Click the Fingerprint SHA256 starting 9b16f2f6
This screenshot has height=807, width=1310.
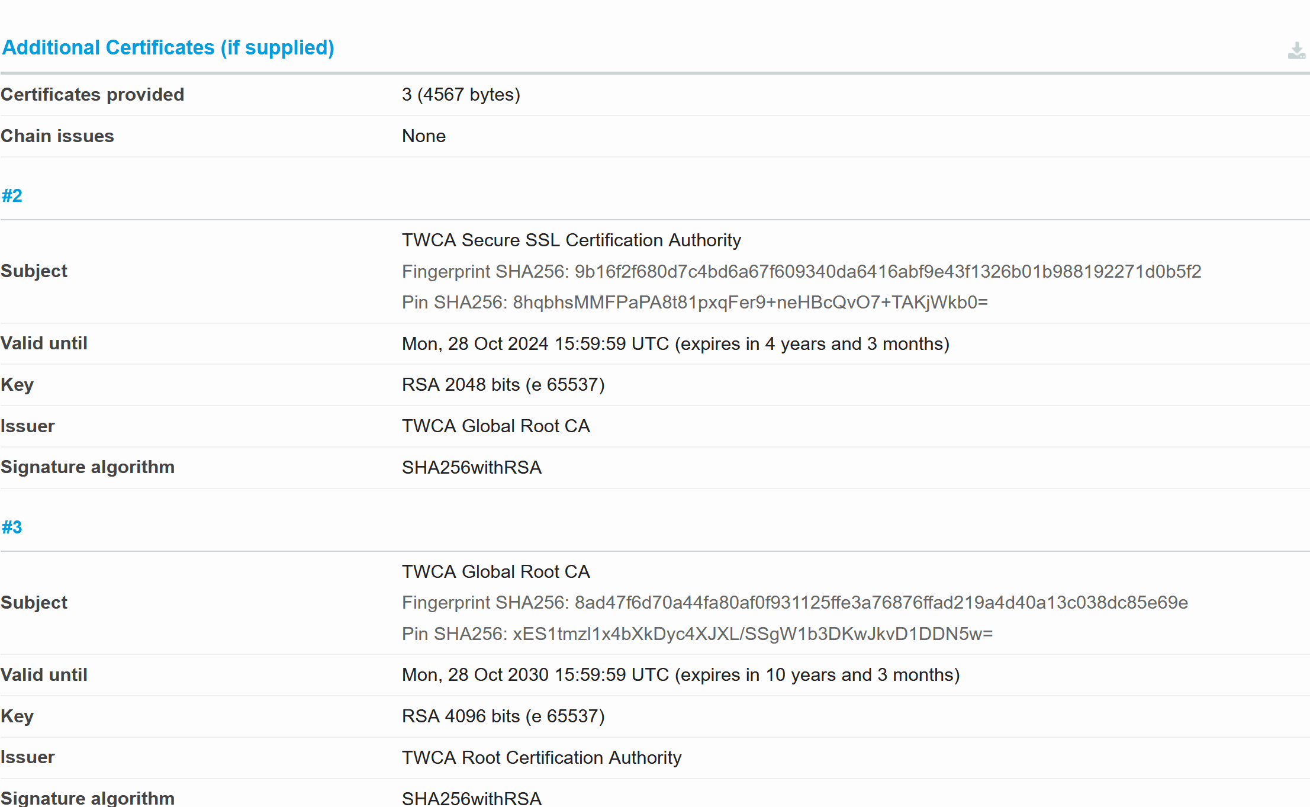801,271
